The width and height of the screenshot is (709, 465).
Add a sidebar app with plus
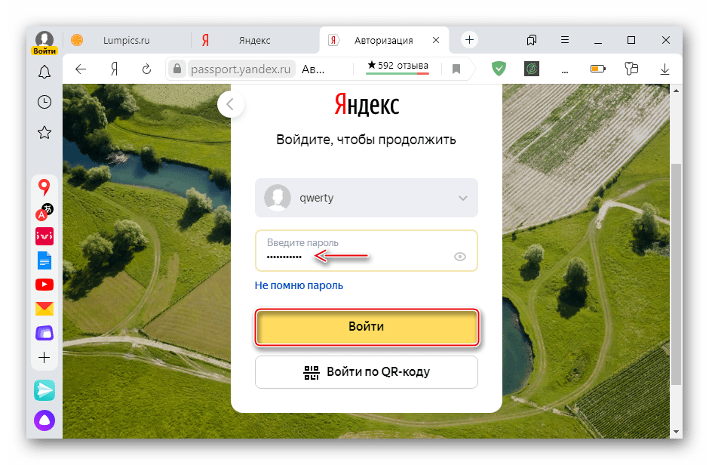[45, 357]
